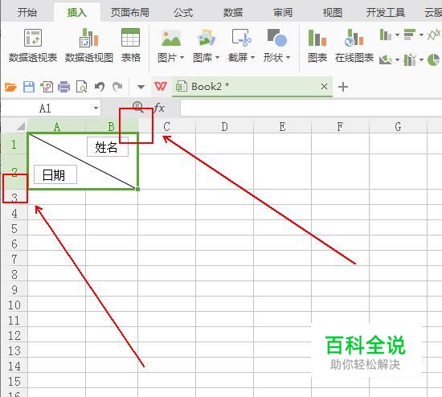The width and height of the screenshot is (442, 397).
Task: Select the 姓名 text box
Action: point(108,146)
